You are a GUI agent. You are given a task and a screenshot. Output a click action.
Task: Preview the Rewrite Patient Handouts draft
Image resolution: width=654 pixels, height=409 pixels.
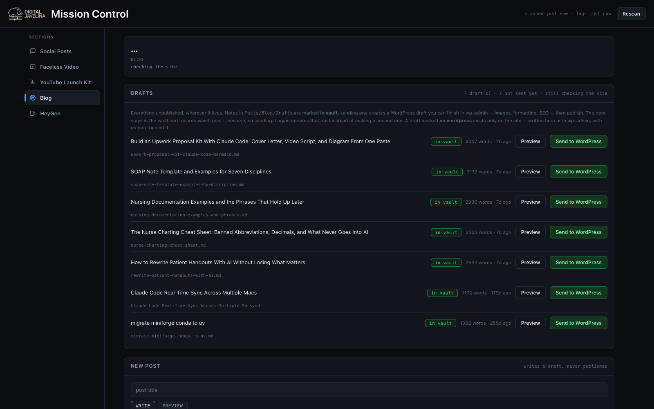[530, 263]
